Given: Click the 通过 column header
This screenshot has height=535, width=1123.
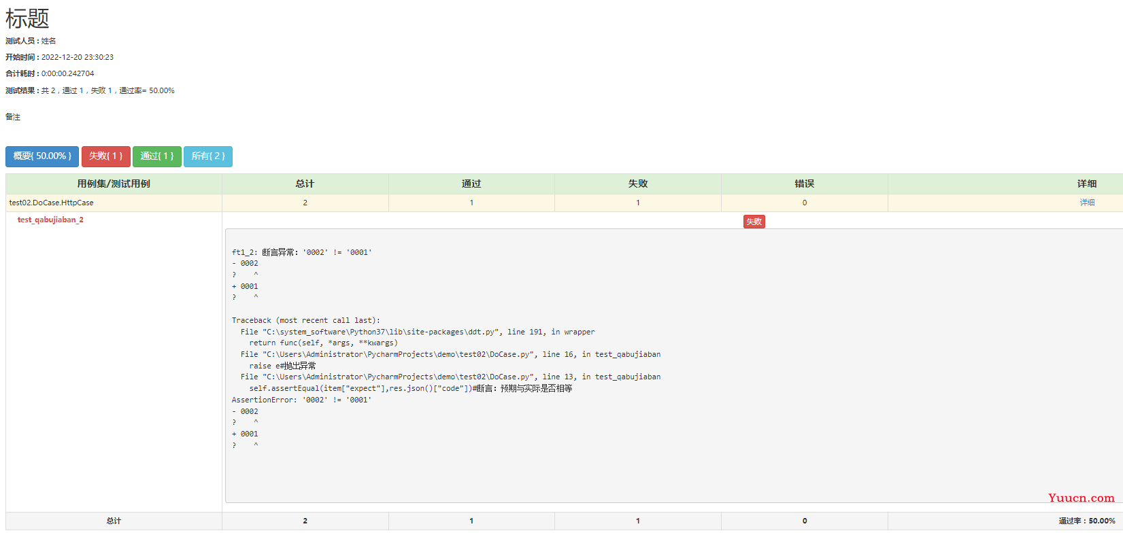Looking at the screenshot, I should click(471, 184).
